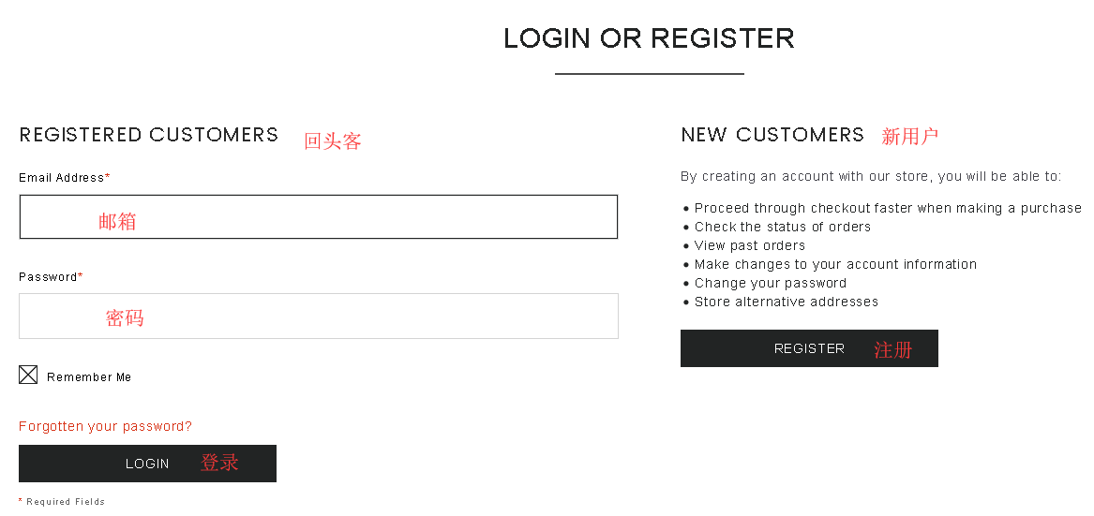The image size is (1094, 516).
Task: Select the 'REGISTERED CUSTOMERS' section heading
Action: [149, 135]
